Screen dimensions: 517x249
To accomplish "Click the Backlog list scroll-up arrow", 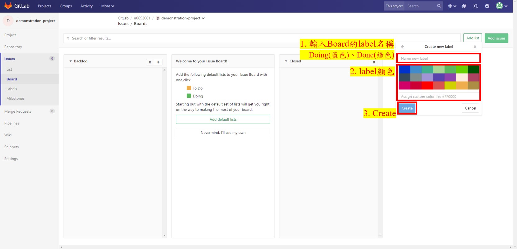I will click(x=164, y=70).
